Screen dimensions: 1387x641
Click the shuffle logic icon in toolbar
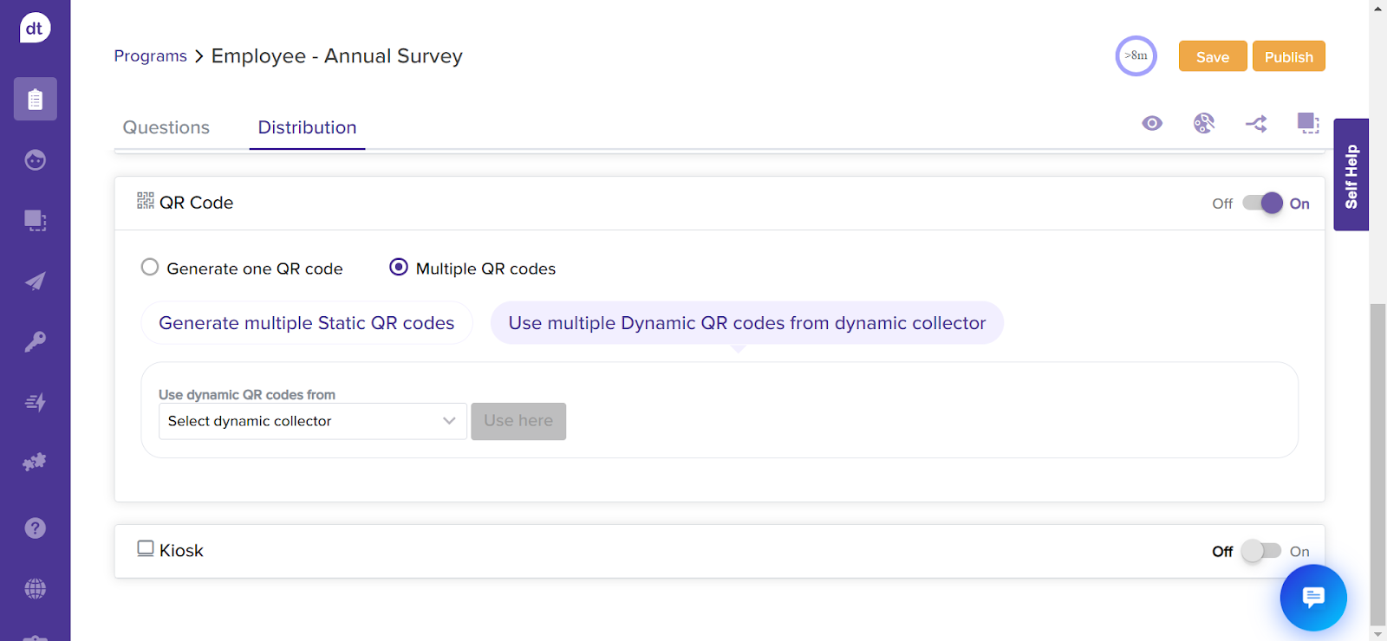(1256, 124)
